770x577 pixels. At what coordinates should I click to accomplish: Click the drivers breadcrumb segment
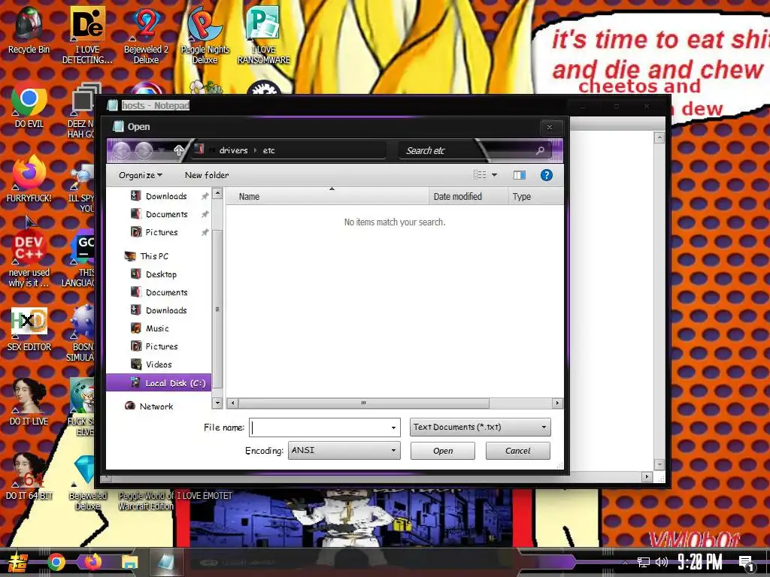(233, 150)
